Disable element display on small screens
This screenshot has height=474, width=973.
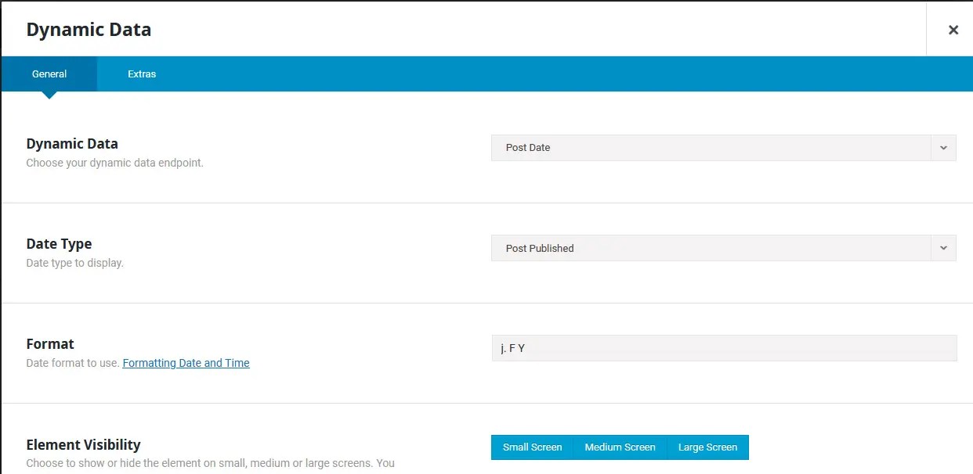coord(532,447)
